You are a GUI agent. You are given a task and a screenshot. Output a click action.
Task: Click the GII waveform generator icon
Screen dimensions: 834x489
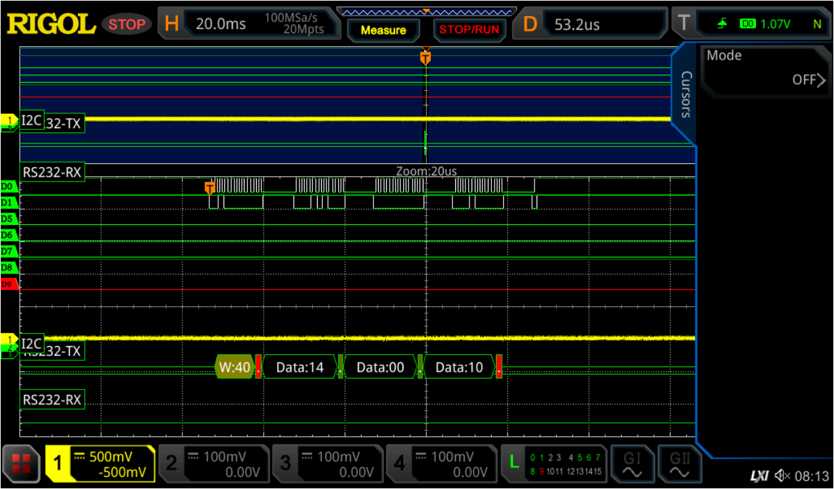[678, 463]
